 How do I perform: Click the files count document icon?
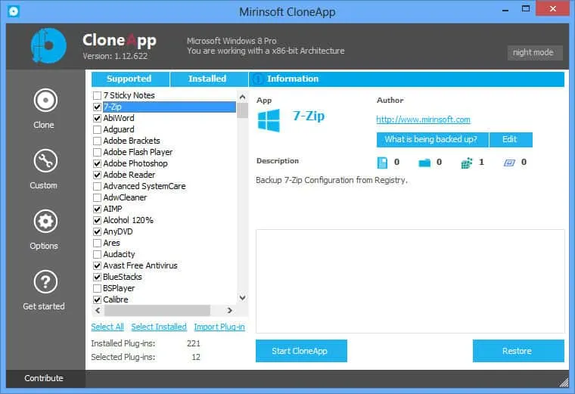(382, 163)
